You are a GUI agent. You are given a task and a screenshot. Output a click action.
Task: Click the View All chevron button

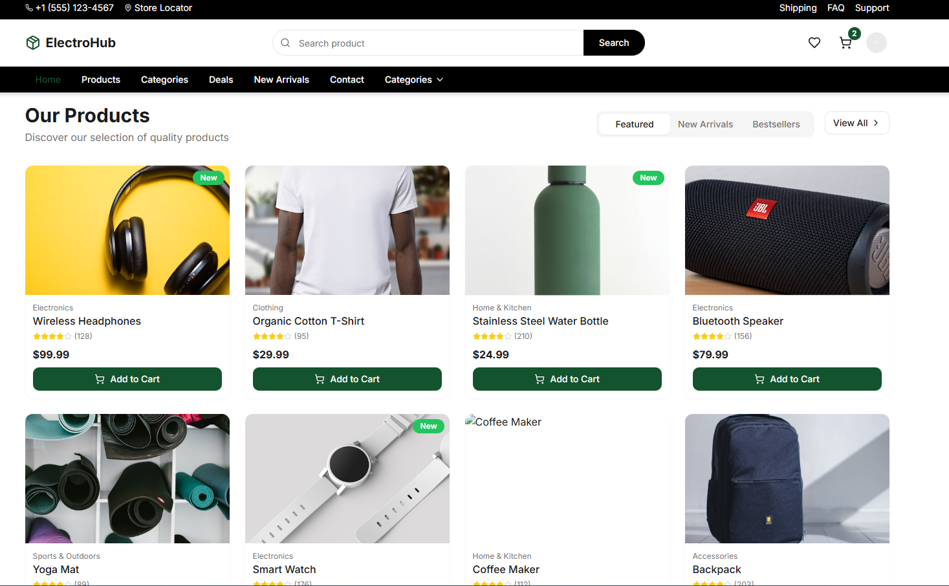(856, 123)
